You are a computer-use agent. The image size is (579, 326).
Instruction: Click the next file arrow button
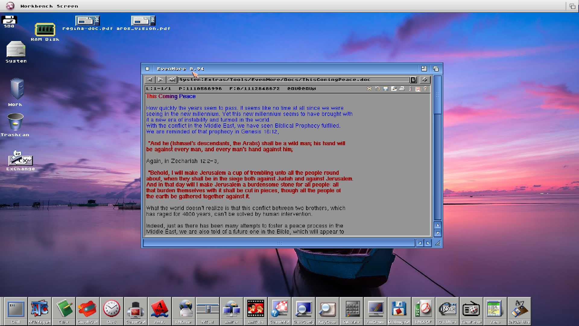tap(161, 79)
